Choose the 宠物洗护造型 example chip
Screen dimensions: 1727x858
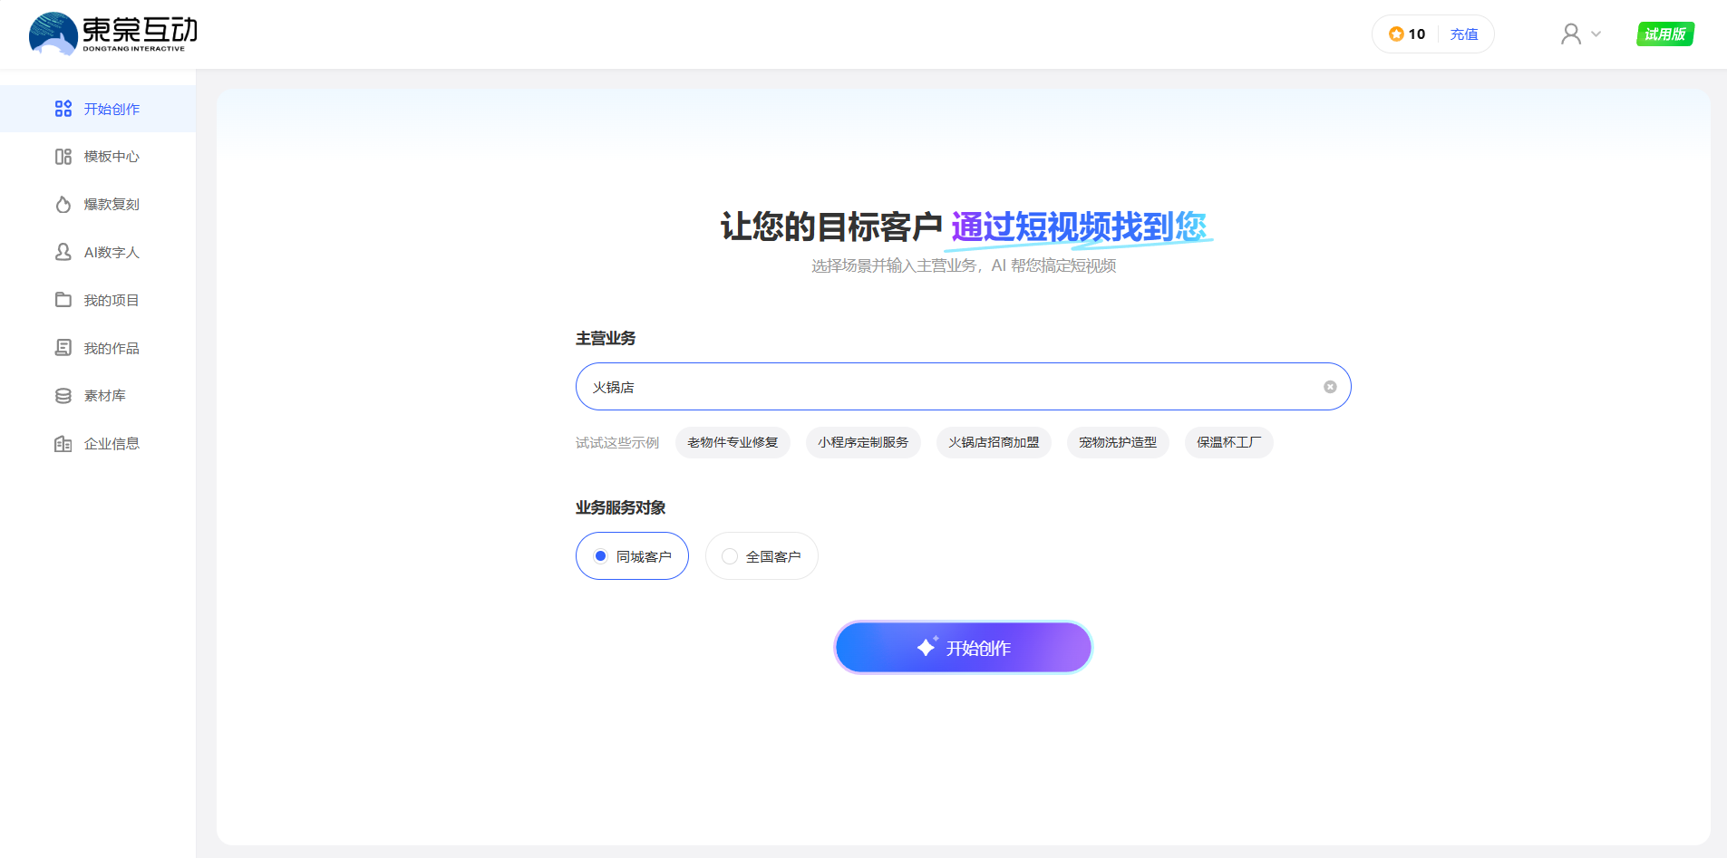click(x=1118, y=442)
